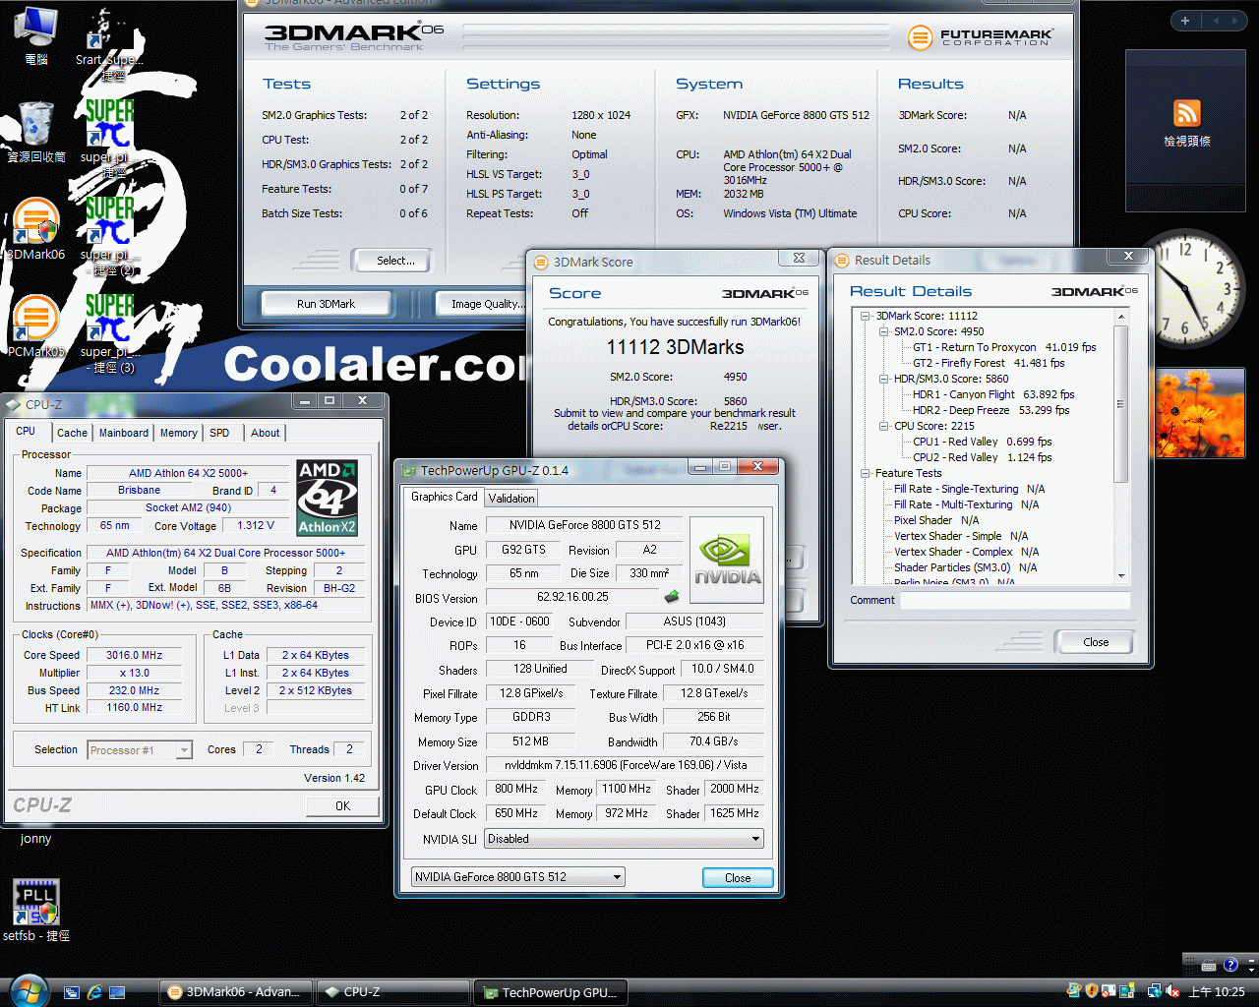Open the About tab in CPU-Z

click(265, 433)
